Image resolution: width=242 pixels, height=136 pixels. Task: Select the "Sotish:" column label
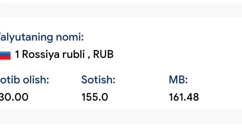tap(98, 80)
